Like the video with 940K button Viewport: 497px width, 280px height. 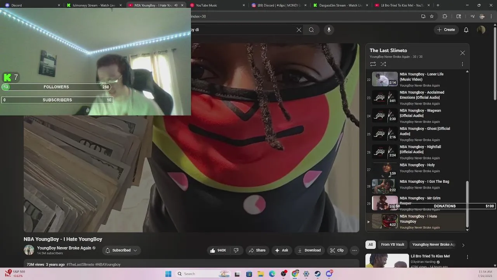coord(218,250)
